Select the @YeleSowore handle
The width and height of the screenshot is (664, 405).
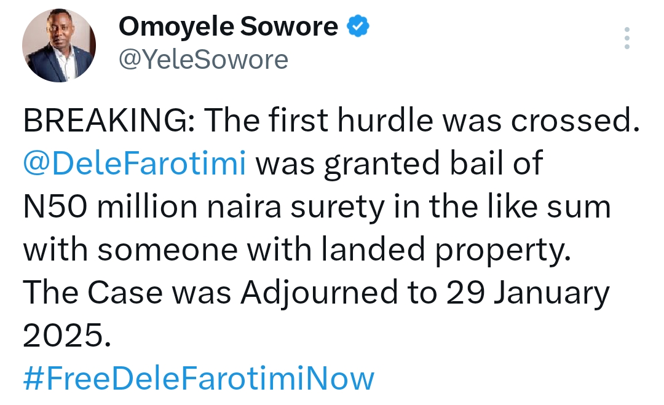tap(204, 60)
